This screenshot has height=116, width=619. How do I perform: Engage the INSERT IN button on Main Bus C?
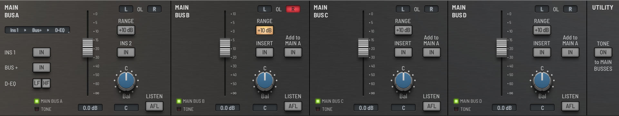403,52
